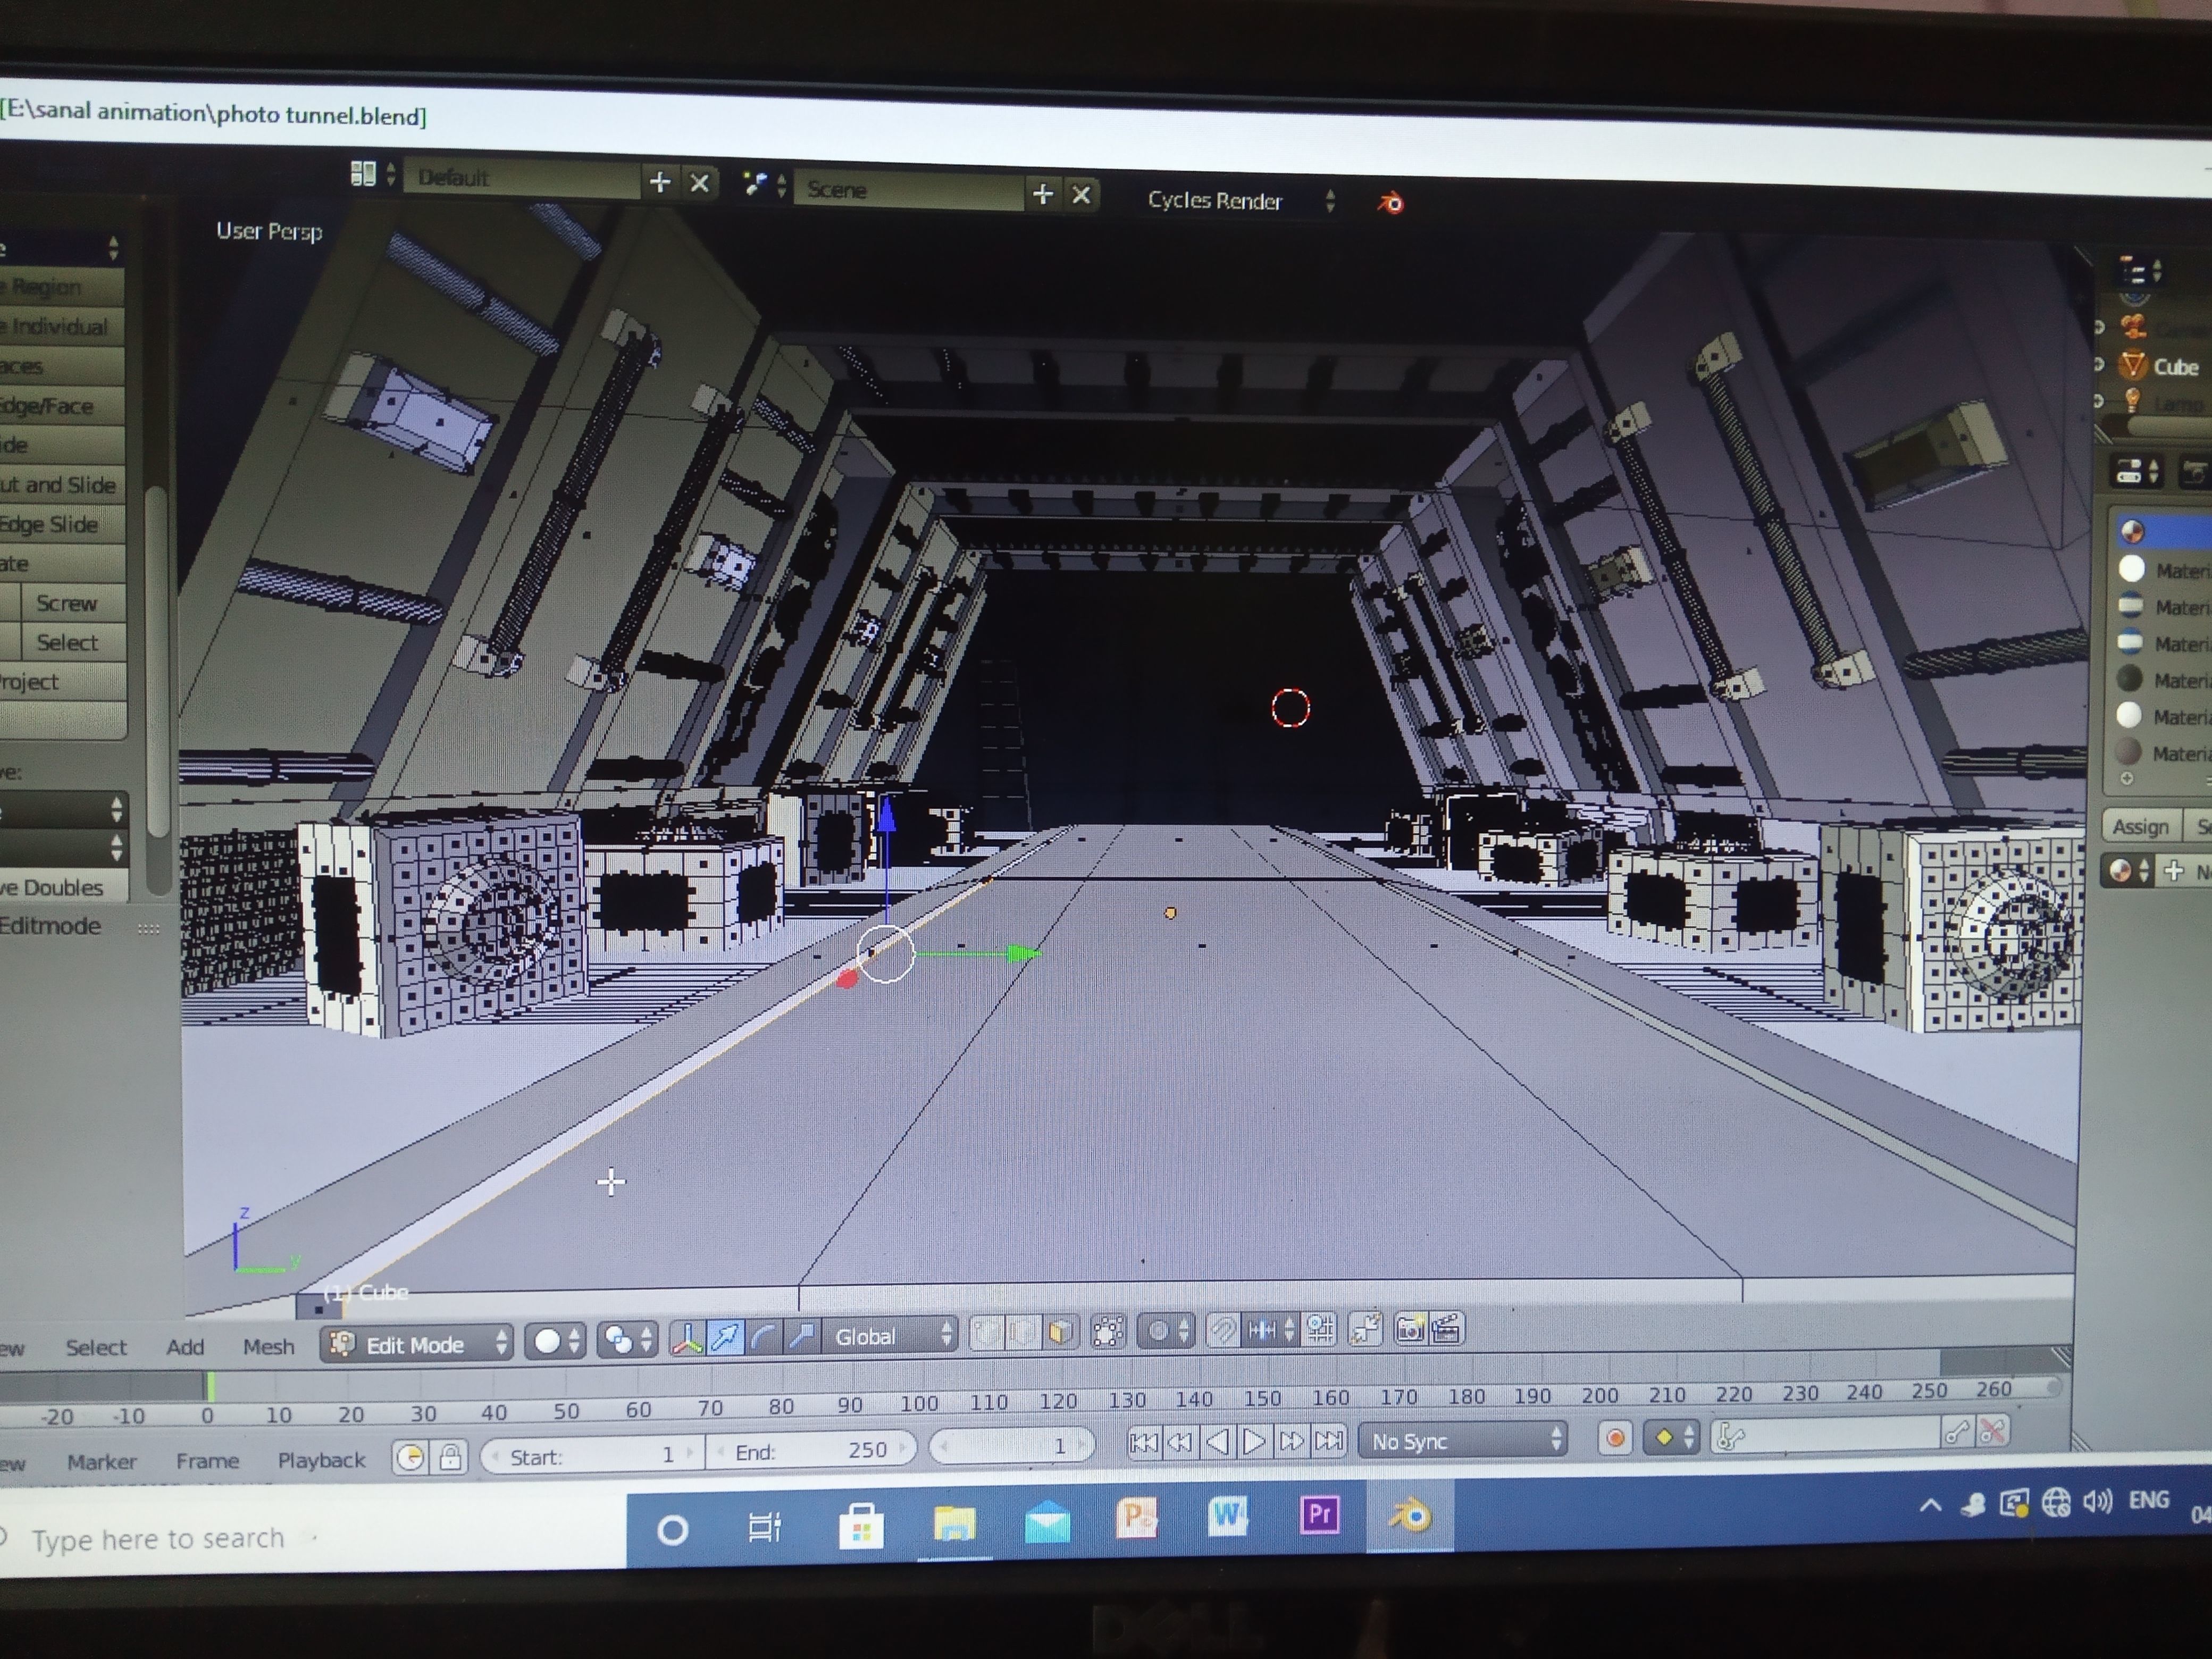Click the Blender logo icon in header
This screenshot has height=1659, width=2212.
pos(1390,204)
